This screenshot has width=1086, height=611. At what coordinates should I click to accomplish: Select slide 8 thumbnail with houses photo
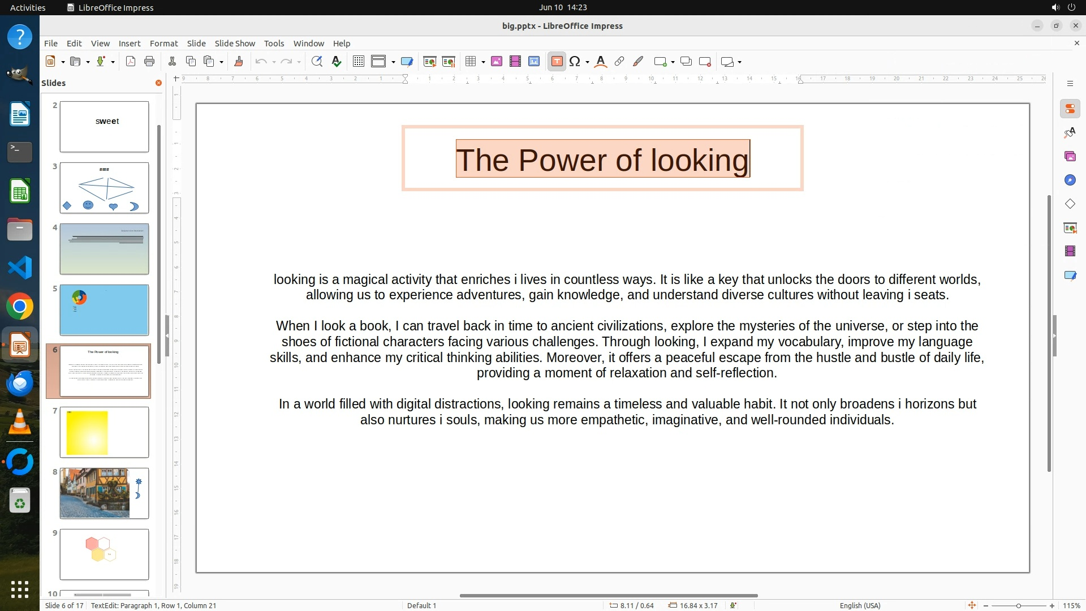[104, 493]
